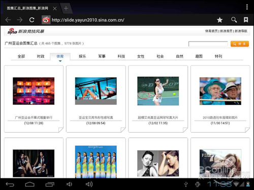Select the 图集汇总_新浪图集 browser tab
The height and width of the screenshot is (190, 254).
(x=27, y=8)
